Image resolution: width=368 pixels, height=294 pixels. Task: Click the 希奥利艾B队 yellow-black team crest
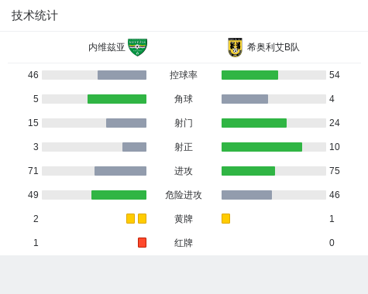(x=235, y=47)
